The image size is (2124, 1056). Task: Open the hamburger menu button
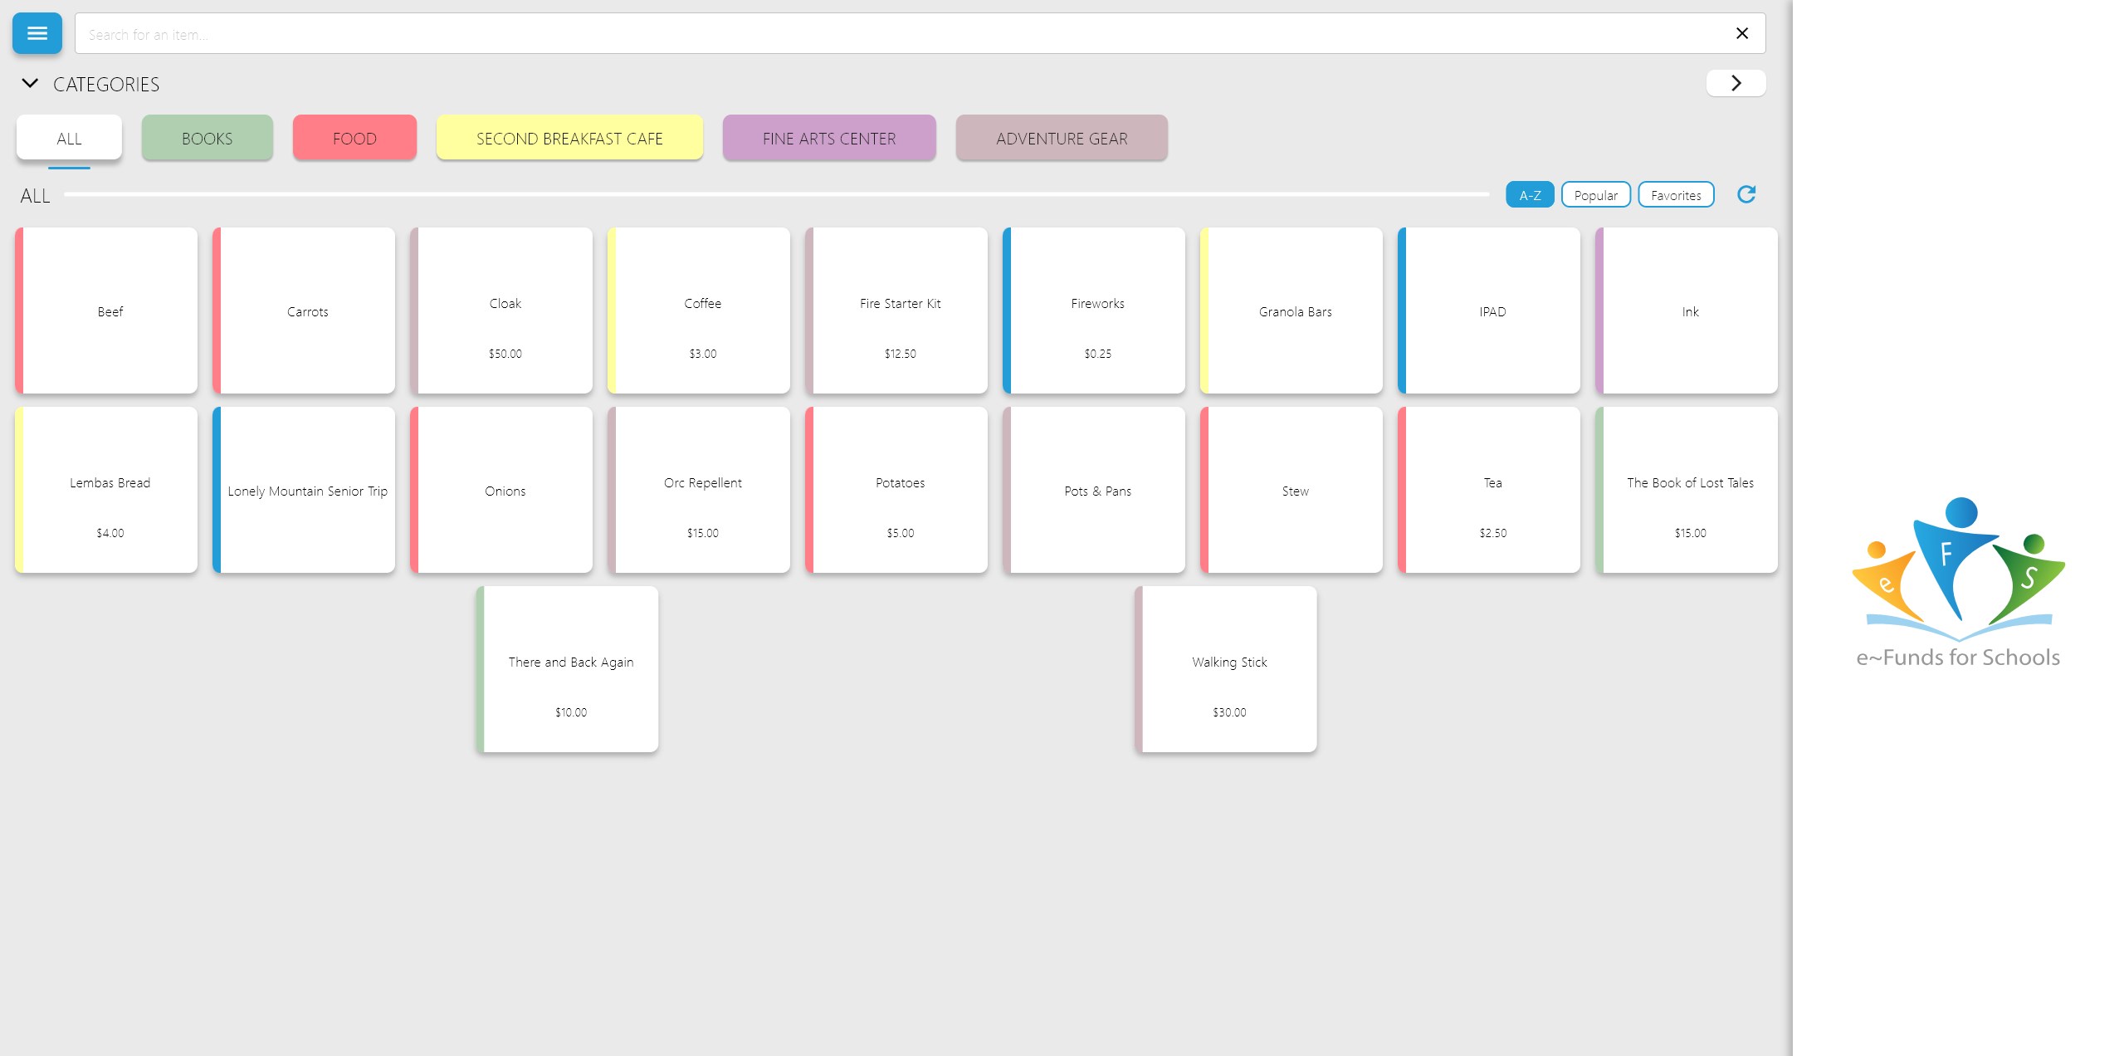click(37, 33)
